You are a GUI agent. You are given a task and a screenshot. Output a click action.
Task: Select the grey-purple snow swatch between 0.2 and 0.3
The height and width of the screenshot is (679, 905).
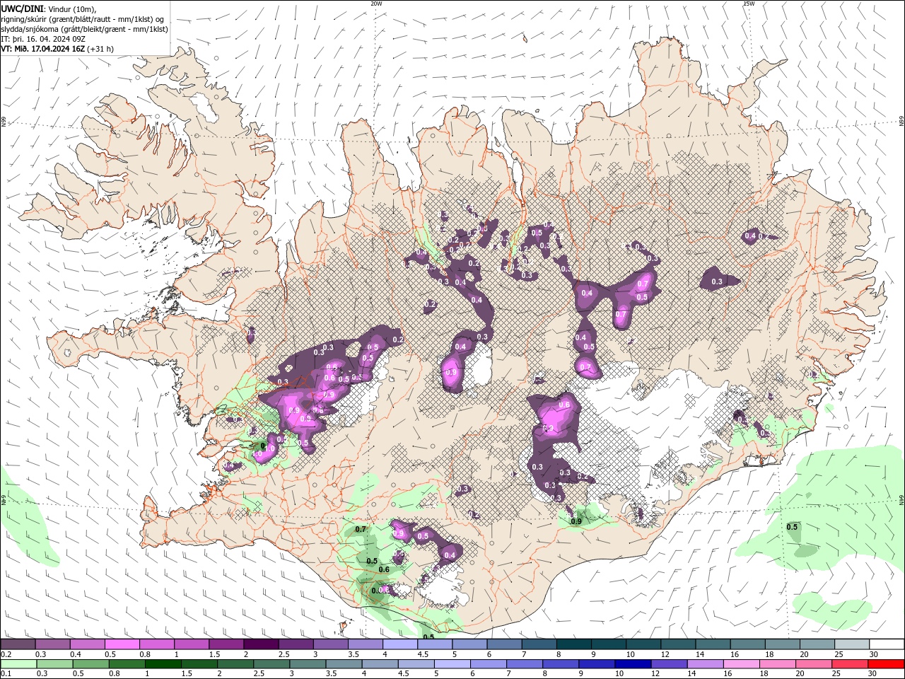point(18,644)
